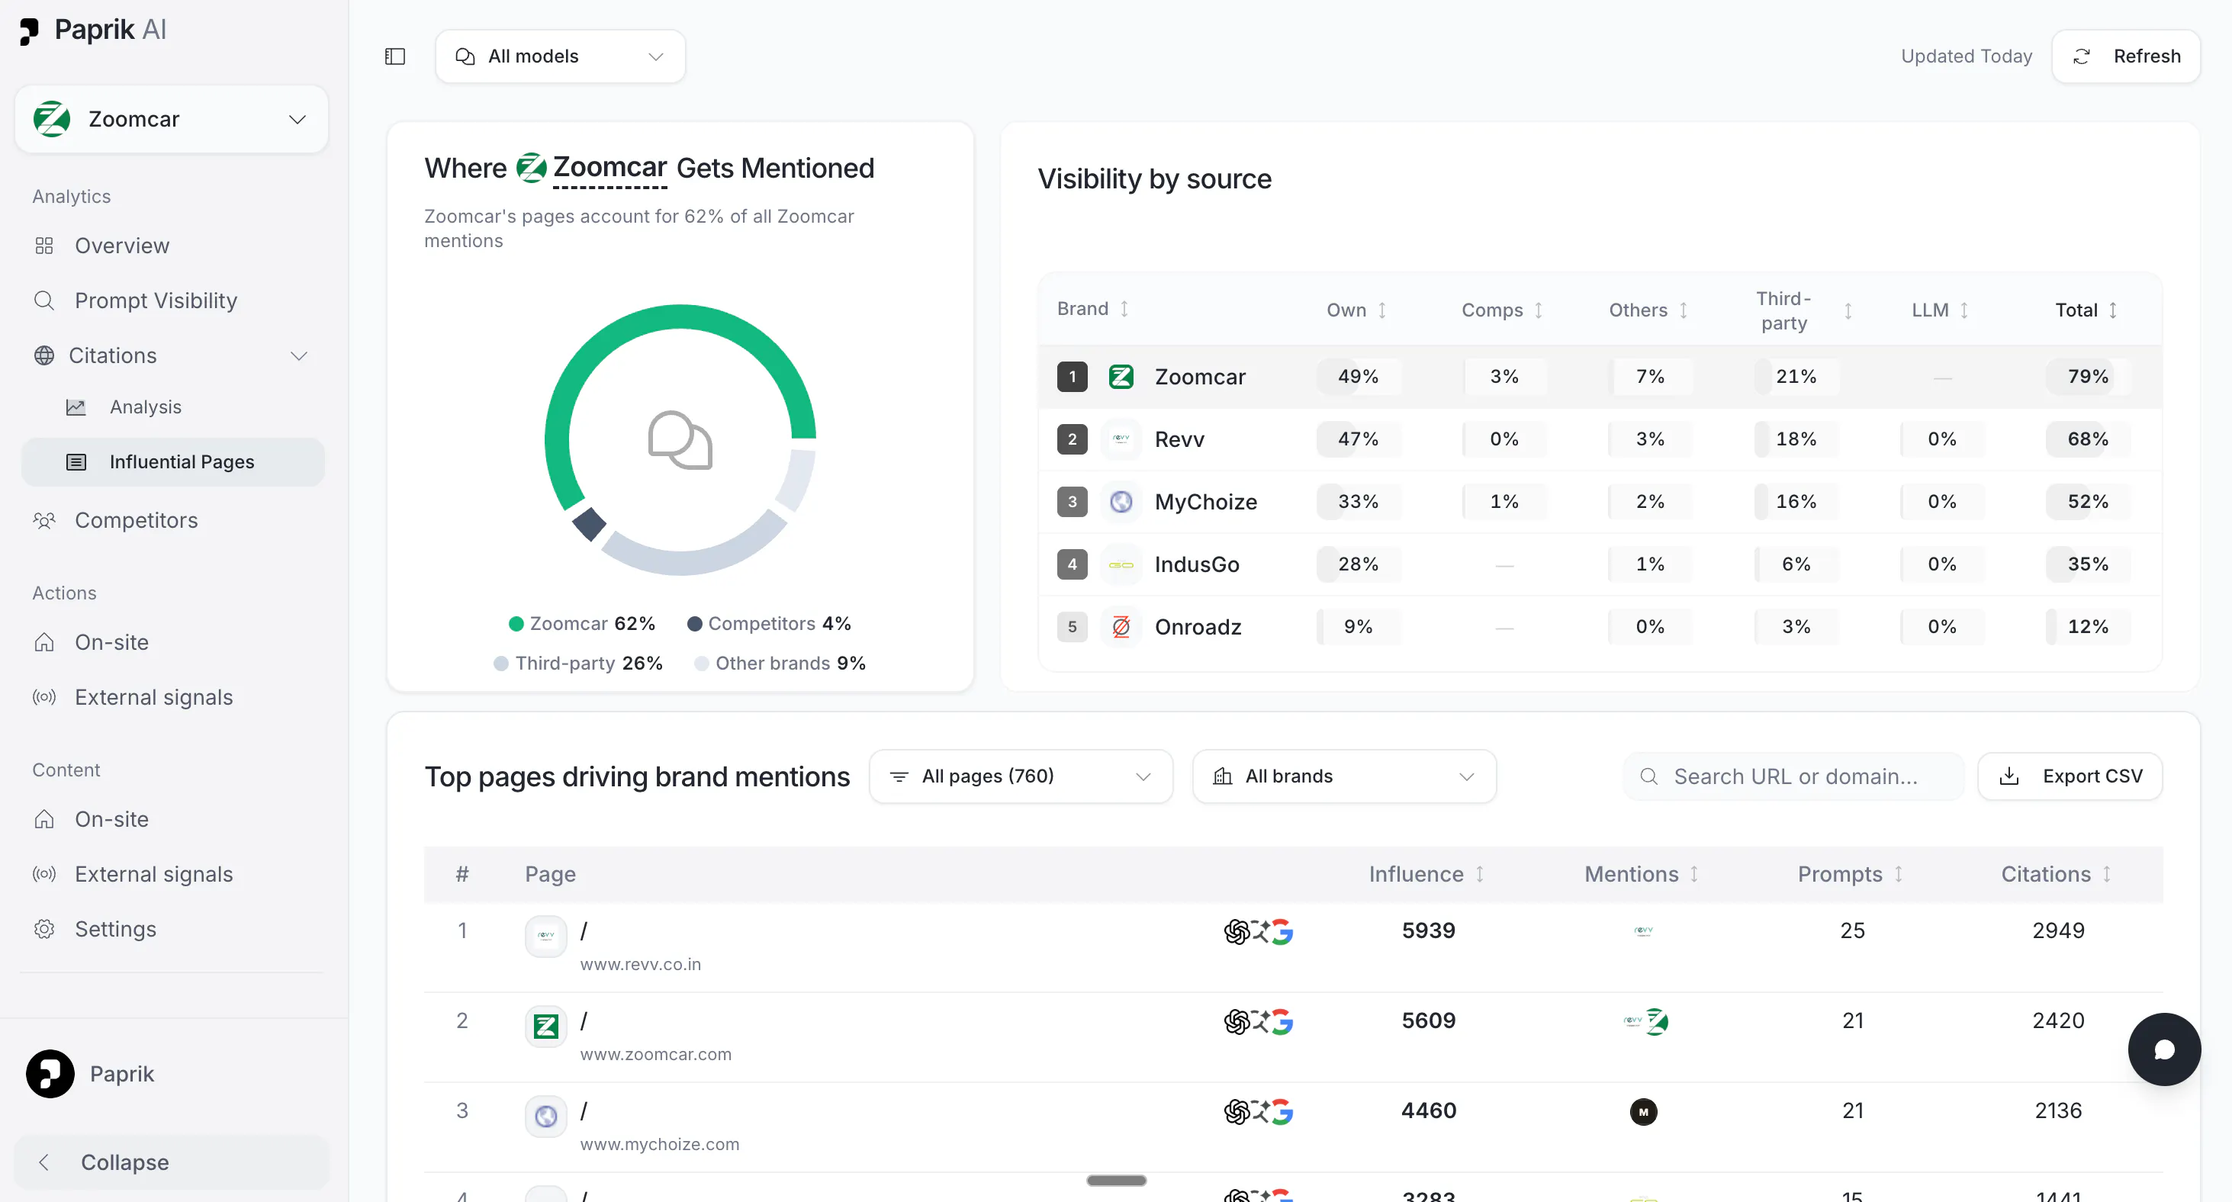Open the All brands filter dropdown
The image size is (2232, 1202).
[1344, 776]
